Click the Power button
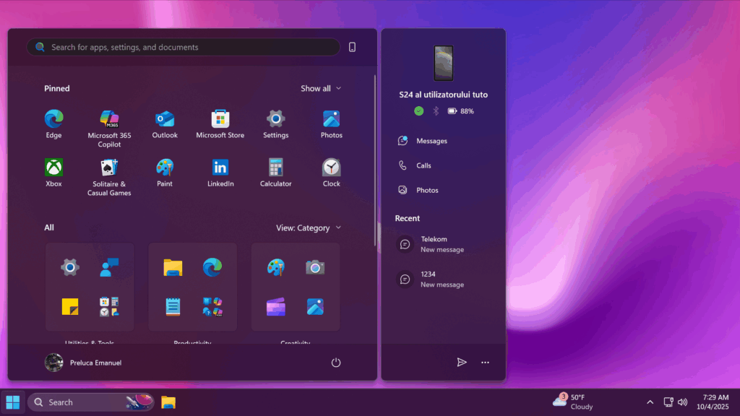This screenshot has height=416, width=740. (x=336, y=363)
